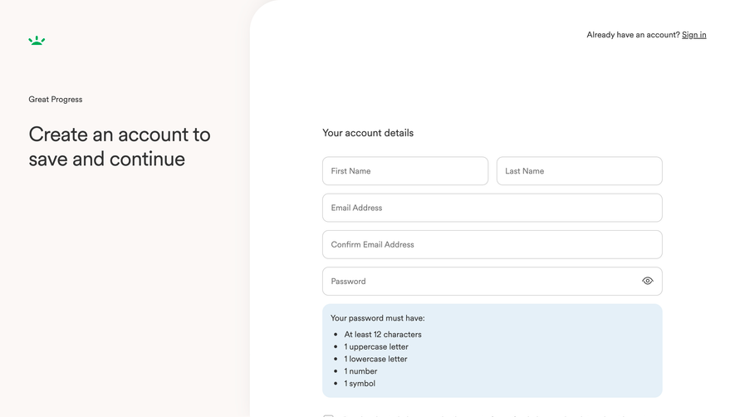
Task: Select the Confirm Email Address field
Action: 492,244
